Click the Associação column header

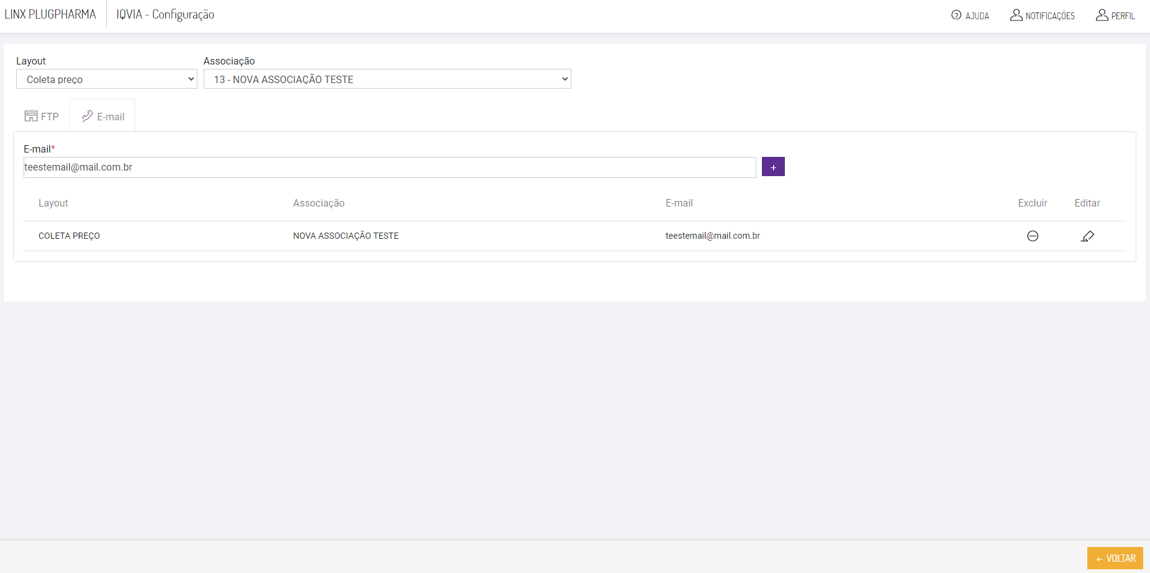[x=319, y=203]
